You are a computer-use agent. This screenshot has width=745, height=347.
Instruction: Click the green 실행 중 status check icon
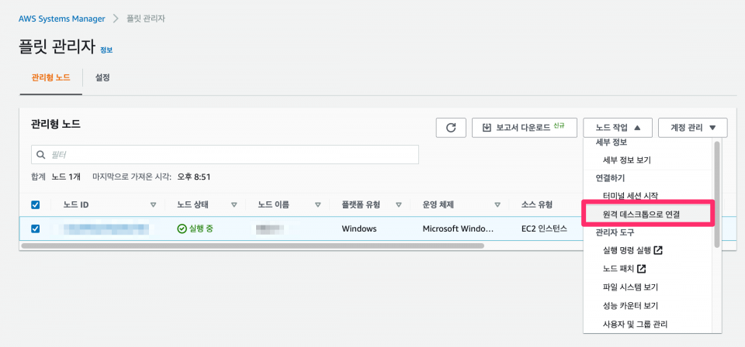tap(182, 229)
